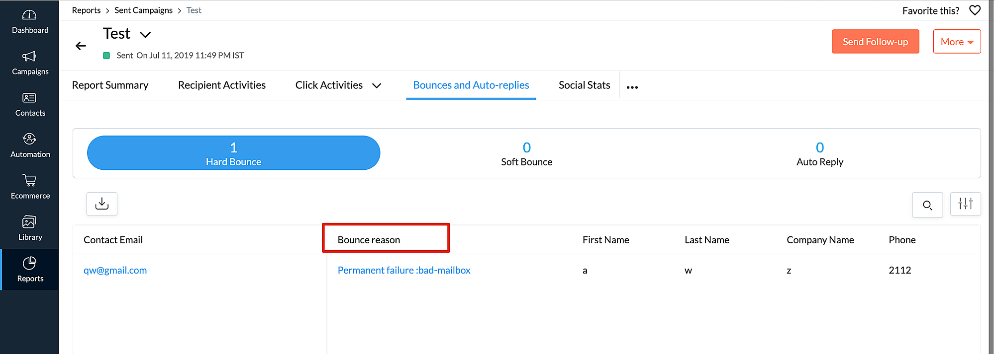Screen dimensions: 995x354
Task: Click the download export icon
Action: (x=102, y=204)
